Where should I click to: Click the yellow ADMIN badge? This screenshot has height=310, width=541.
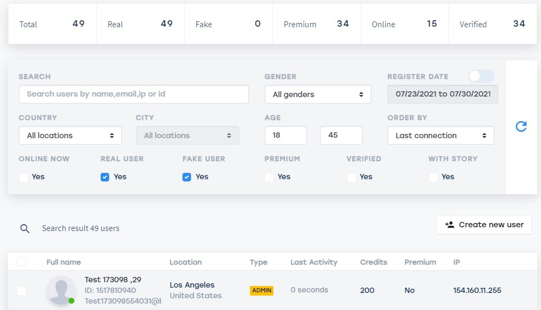click(x=262, y=290)
